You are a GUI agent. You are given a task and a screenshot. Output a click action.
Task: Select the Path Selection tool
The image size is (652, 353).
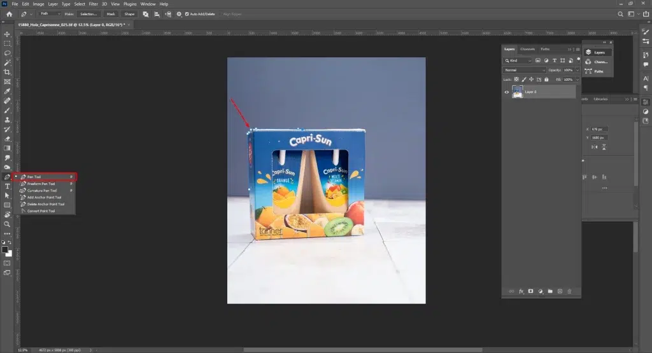click(x=7, y=196)
